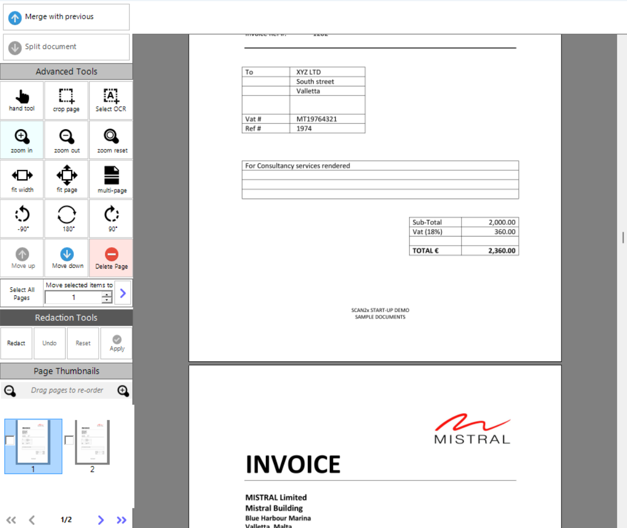Click the zoom out magnifier
Screen dimensions: 627x528
[66, 140]
